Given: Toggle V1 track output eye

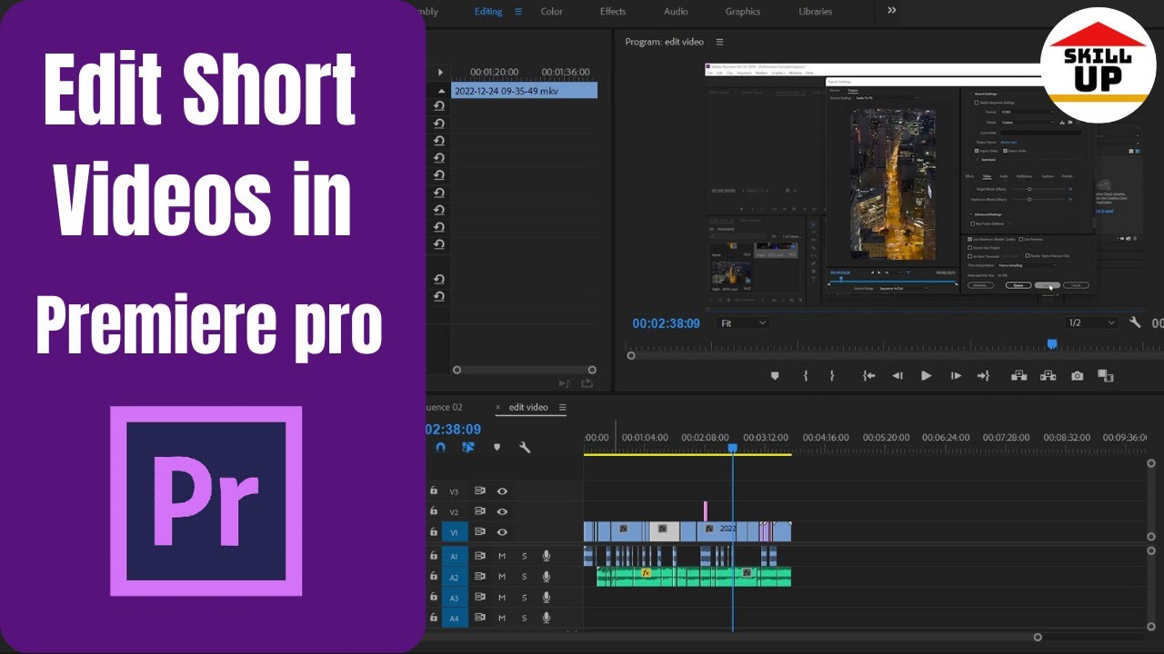Looking at the screenshot, I should 502,532.
